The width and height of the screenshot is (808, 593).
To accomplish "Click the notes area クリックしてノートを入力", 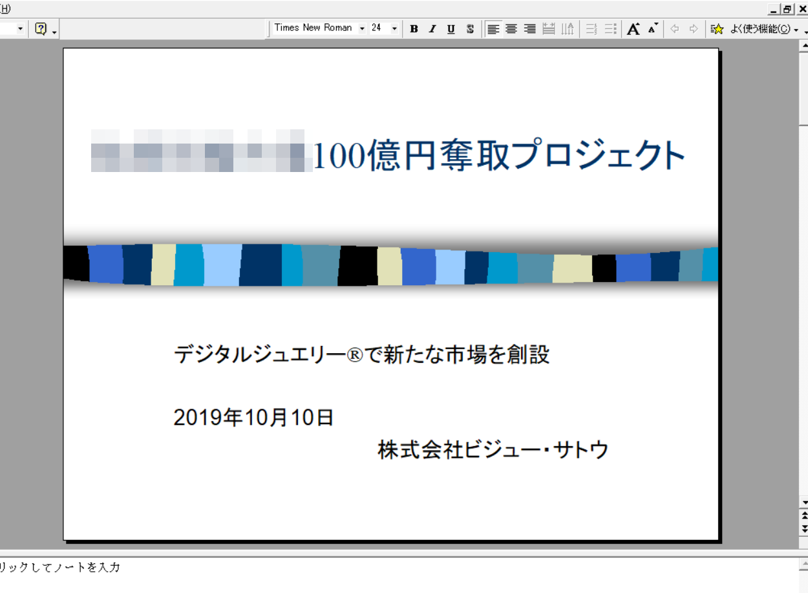I will pyautogui.click(x=59, y=568).
